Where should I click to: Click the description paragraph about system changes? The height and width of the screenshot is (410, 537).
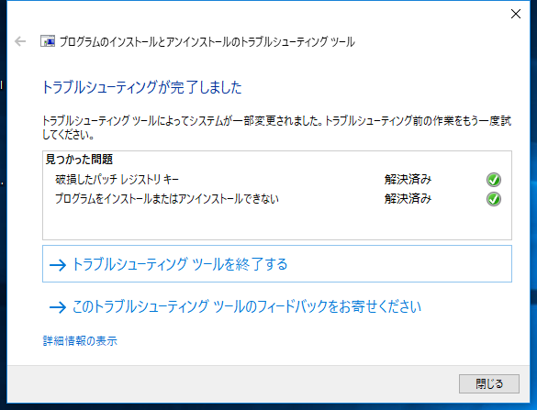coord(276,127)
